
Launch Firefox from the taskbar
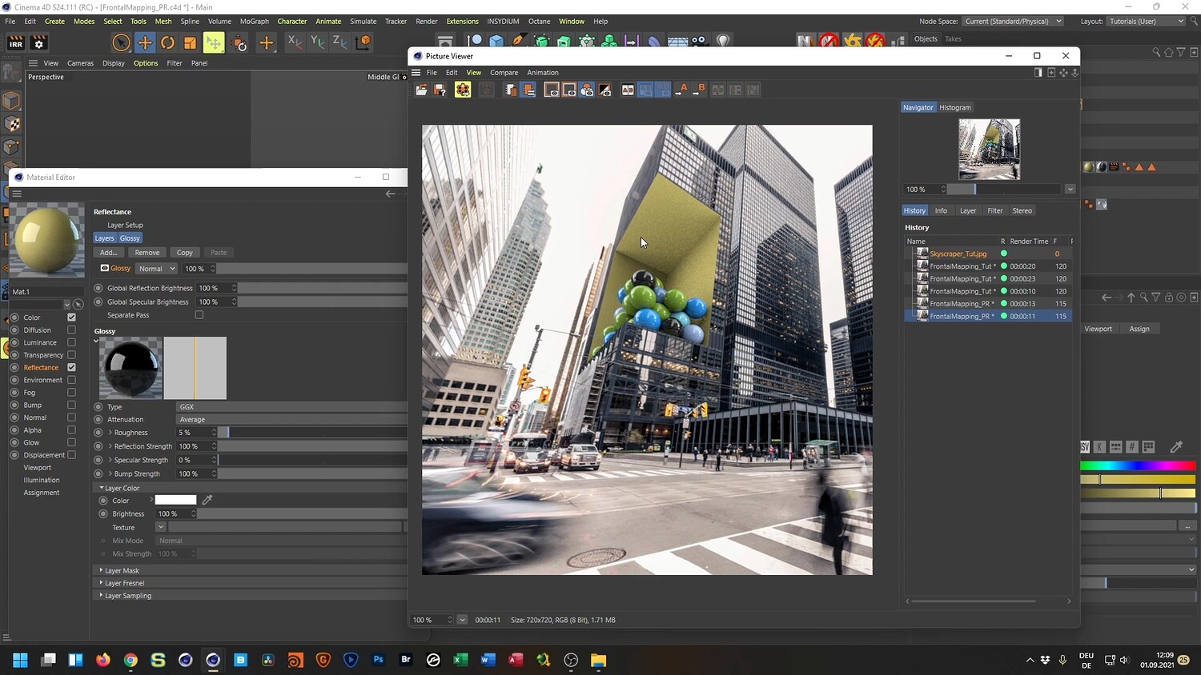(x=103, y=660)
